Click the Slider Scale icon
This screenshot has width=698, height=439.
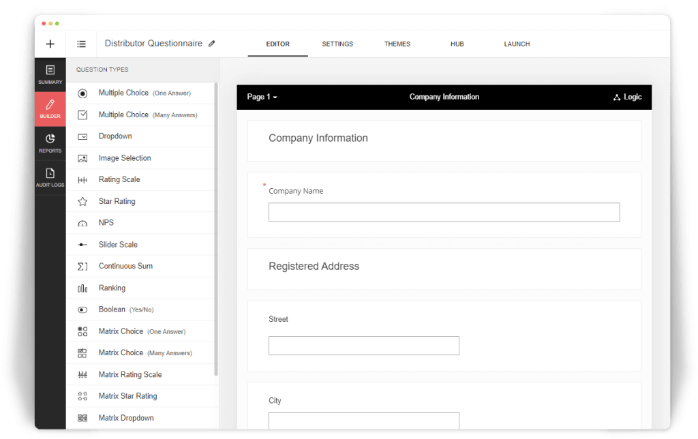point(82,245)
